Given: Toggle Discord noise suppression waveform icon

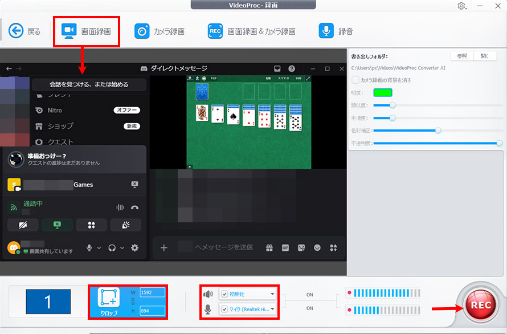Looking at the screenshot, I should tap(120, 207).
